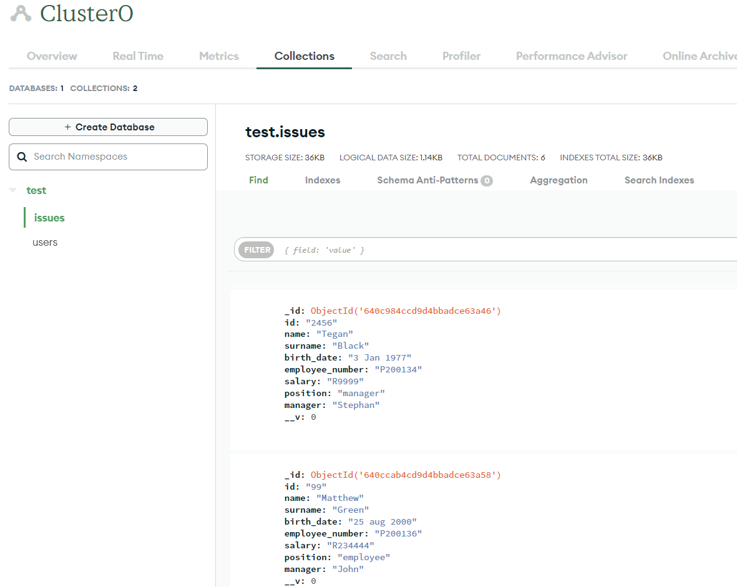The height and width of the screenshot is (587, 737).
Task: Click the test.issues heading
Action: pos(285,132)
